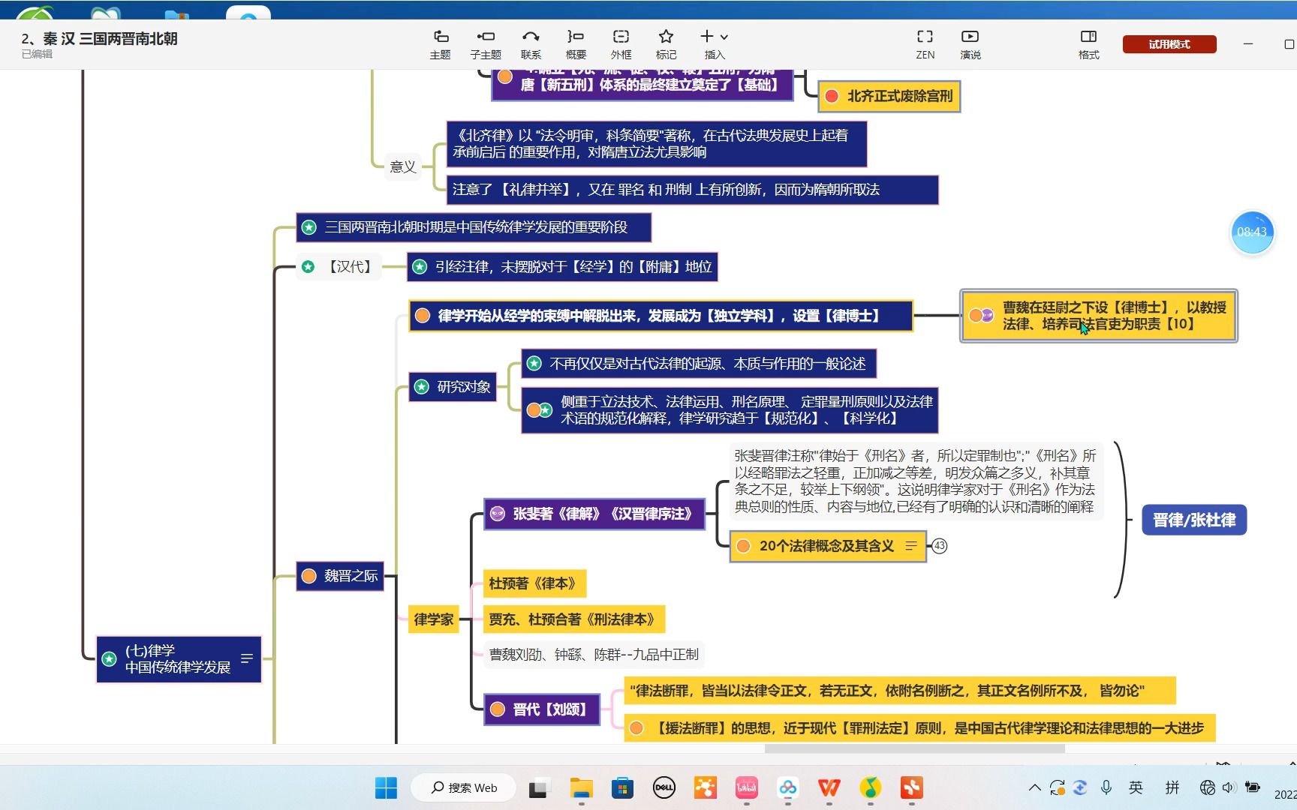Select 贾充、杜预合著《刑法律本》 topic
This screenshot has height=810, width=1297.
pyautogui.click(x=574, y=619)
